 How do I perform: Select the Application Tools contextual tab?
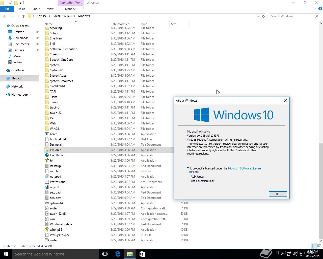click(x=70, y=3)
